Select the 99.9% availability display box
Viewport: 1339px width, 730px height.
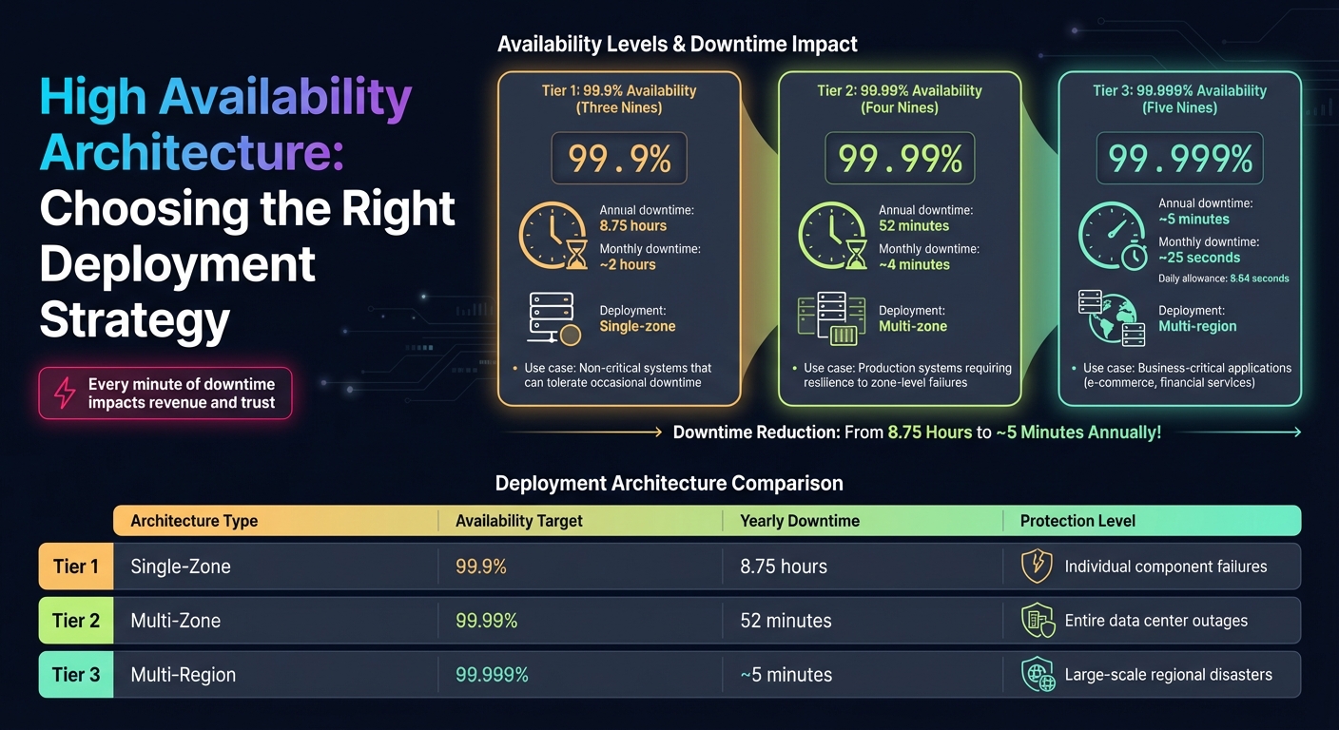618,158
